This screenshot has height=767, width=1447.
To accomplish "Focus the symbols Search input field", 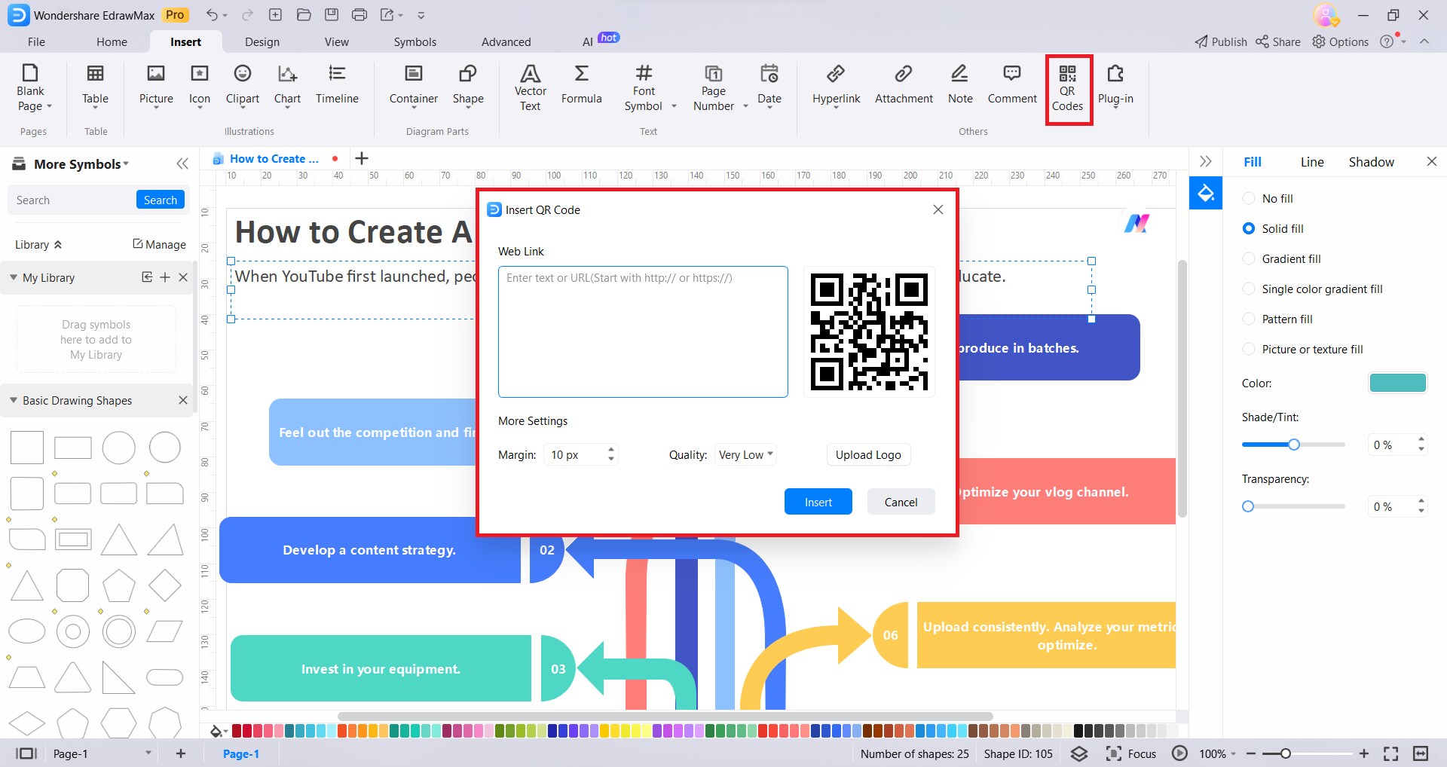I will pos(72,200).
